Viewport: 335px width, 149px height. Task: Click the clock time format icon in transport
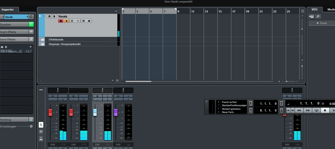pyautogui.click(x=323, y=104)
